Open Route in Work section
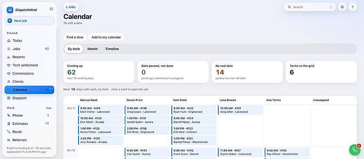This screenshot has width=364, height=159. (29, 132)
